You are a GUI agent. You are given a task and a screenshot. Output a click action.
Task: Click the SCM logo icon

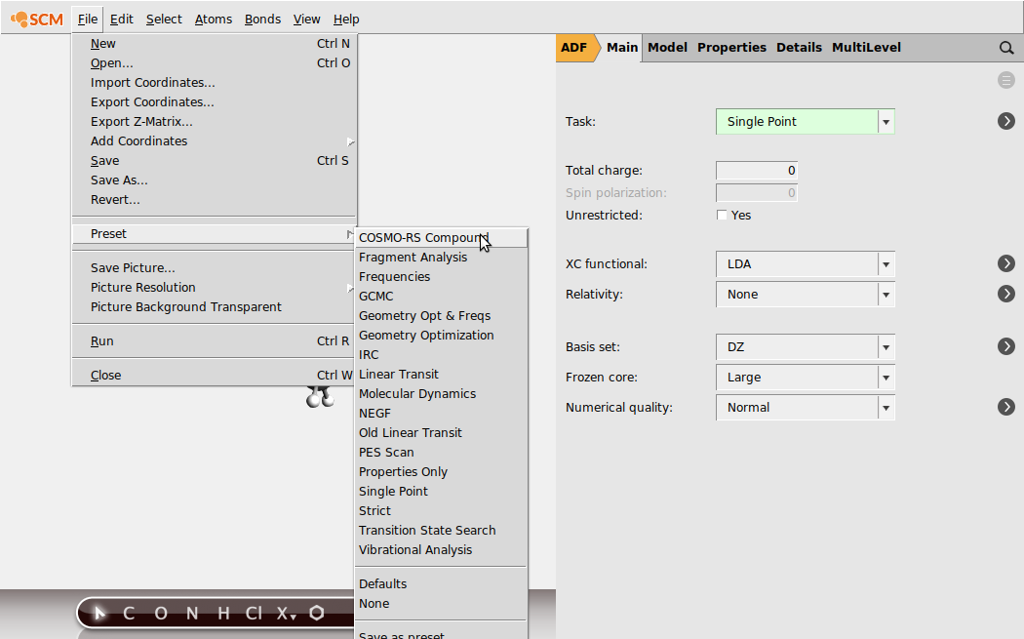(37, 20)
